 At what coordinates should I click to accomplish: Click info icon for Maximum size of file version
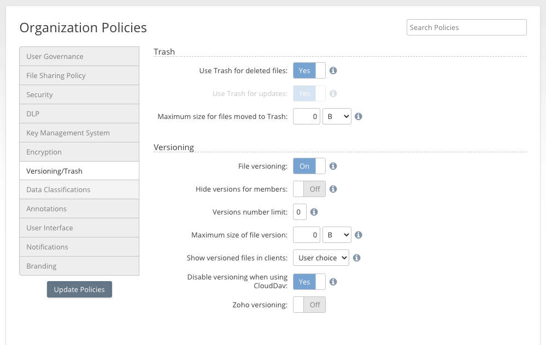(x=359, y=235)
